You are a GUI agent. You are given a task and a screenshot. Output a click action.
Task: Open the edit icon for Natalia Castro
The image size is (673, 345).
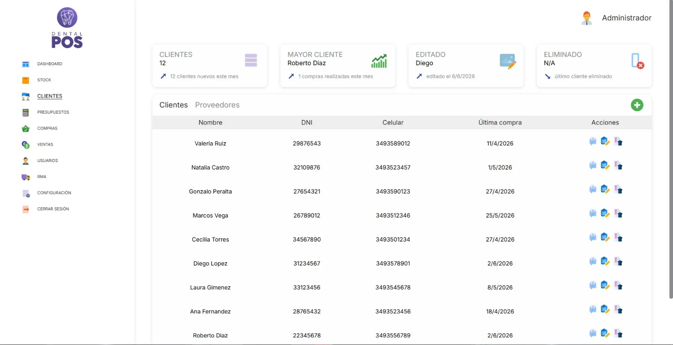pos(605,165)
